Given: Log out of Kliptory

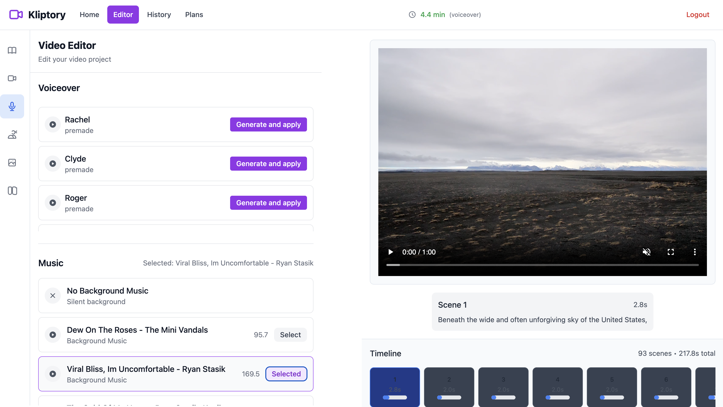Looking at the screenshot, I should (697, 15).
